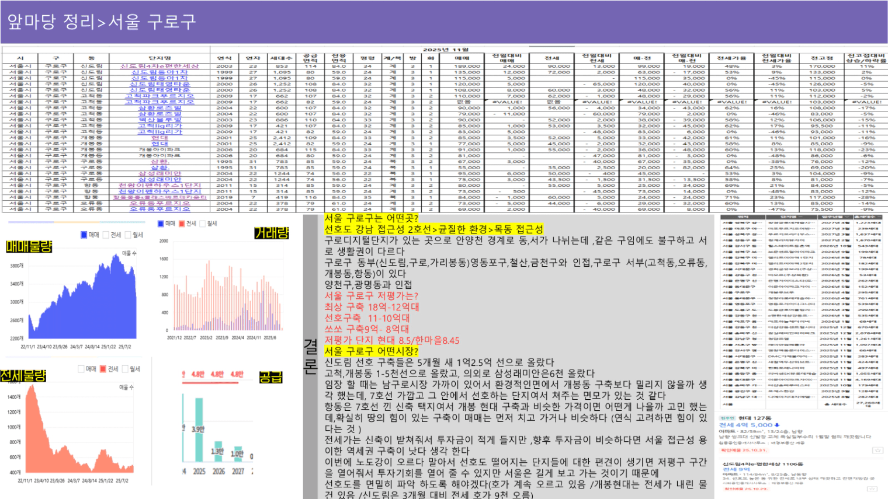
Task: Click the 앞마당 정리>서울 구로구 title
Action: coord(102,22)
